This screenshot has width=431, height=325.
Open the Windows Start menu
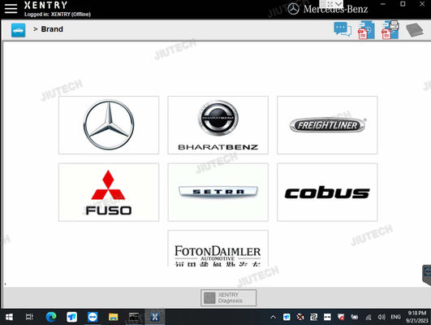9,317
